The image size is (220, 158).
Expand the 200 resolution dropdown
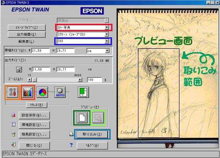(x=107, y=41)
